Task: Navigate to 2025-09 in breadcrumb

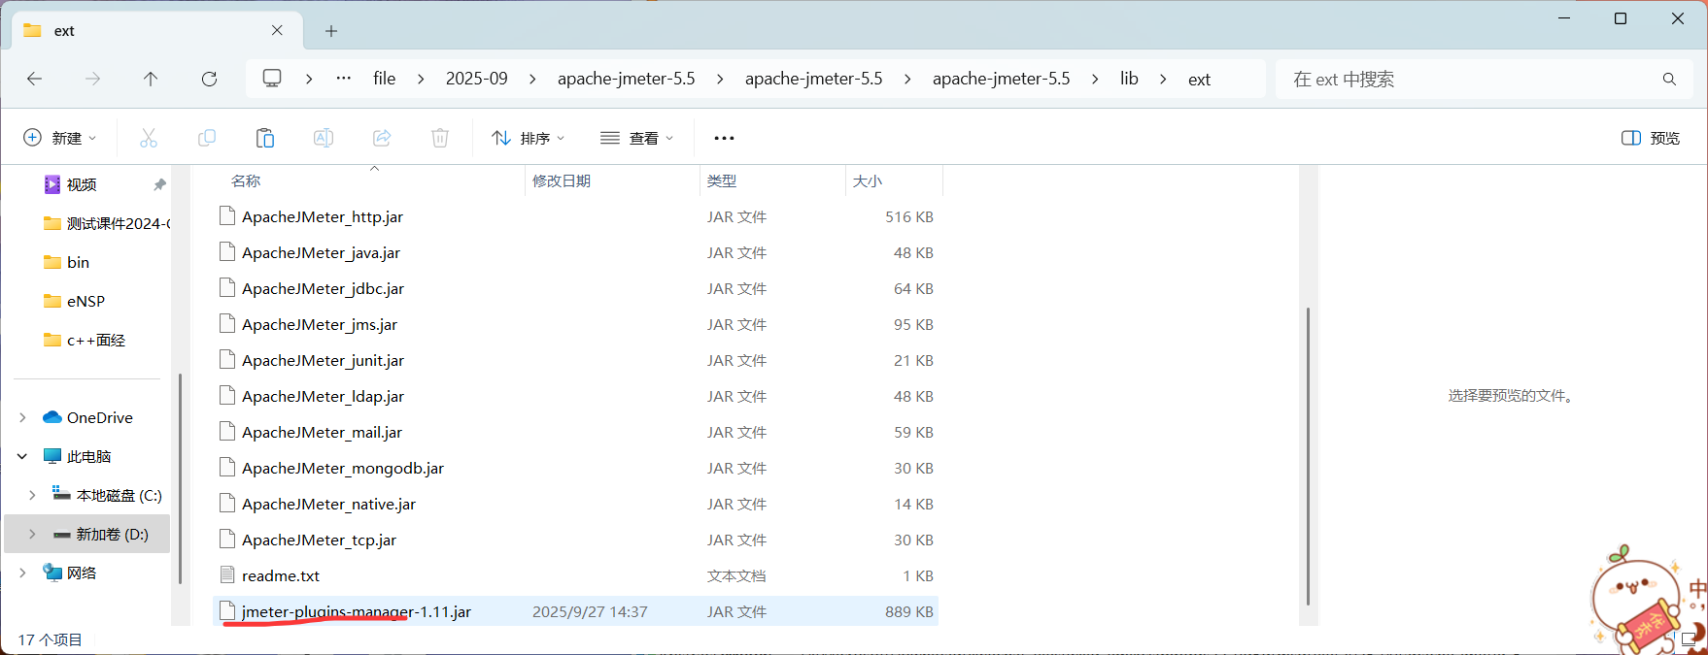Action: pos(476,79)
